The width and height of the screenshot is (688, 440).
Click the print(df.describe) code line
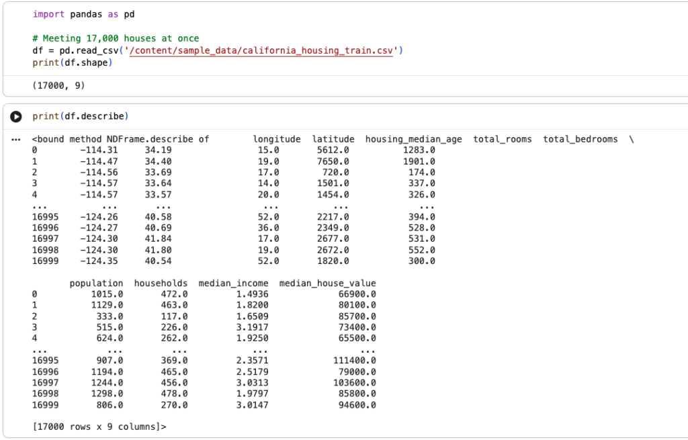click(x=81, y=116)
